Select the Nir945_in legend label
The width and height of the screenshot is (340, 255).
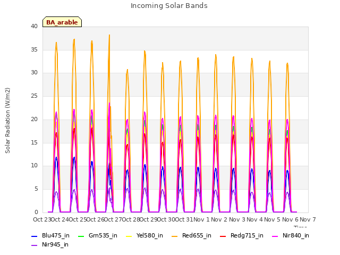(55, 245)
